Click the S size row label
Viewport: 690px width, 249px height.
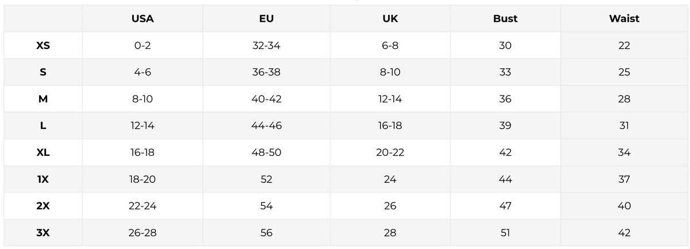pyautogui.click(x=43, y=72)
